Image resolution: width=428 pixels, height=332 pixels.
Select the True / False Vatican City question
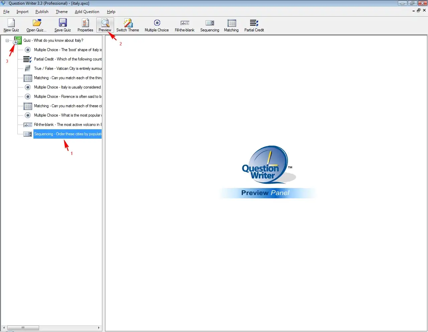(68, 68)
